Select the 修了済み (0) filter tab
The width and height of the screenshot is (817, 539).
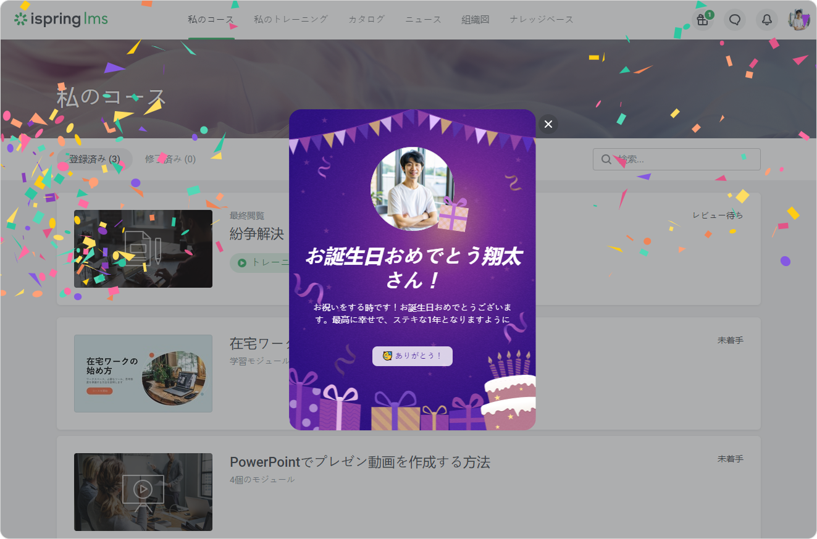pyautogui.click(x=170, y=159)
